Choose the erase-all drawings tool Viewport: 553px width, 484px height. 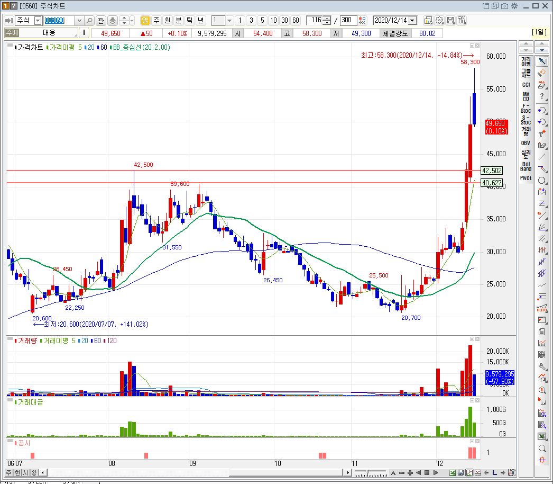coord(542,84)
